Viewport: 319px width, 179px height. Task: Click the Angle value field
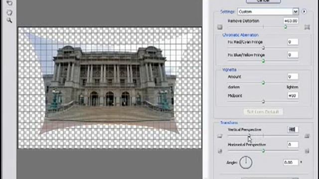click(291, 163)
